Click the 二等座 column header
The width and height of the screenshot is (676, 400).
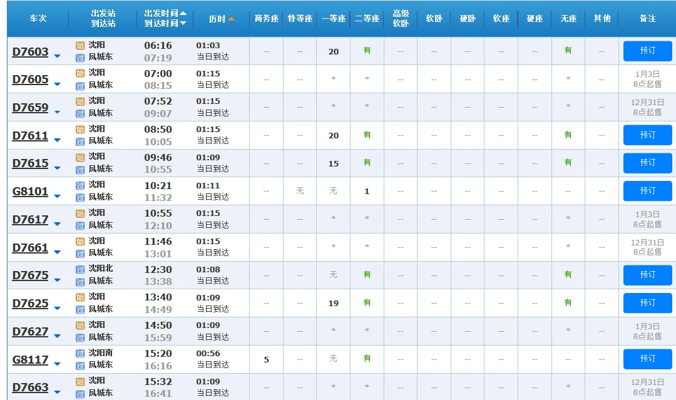[x=367, y=19]
